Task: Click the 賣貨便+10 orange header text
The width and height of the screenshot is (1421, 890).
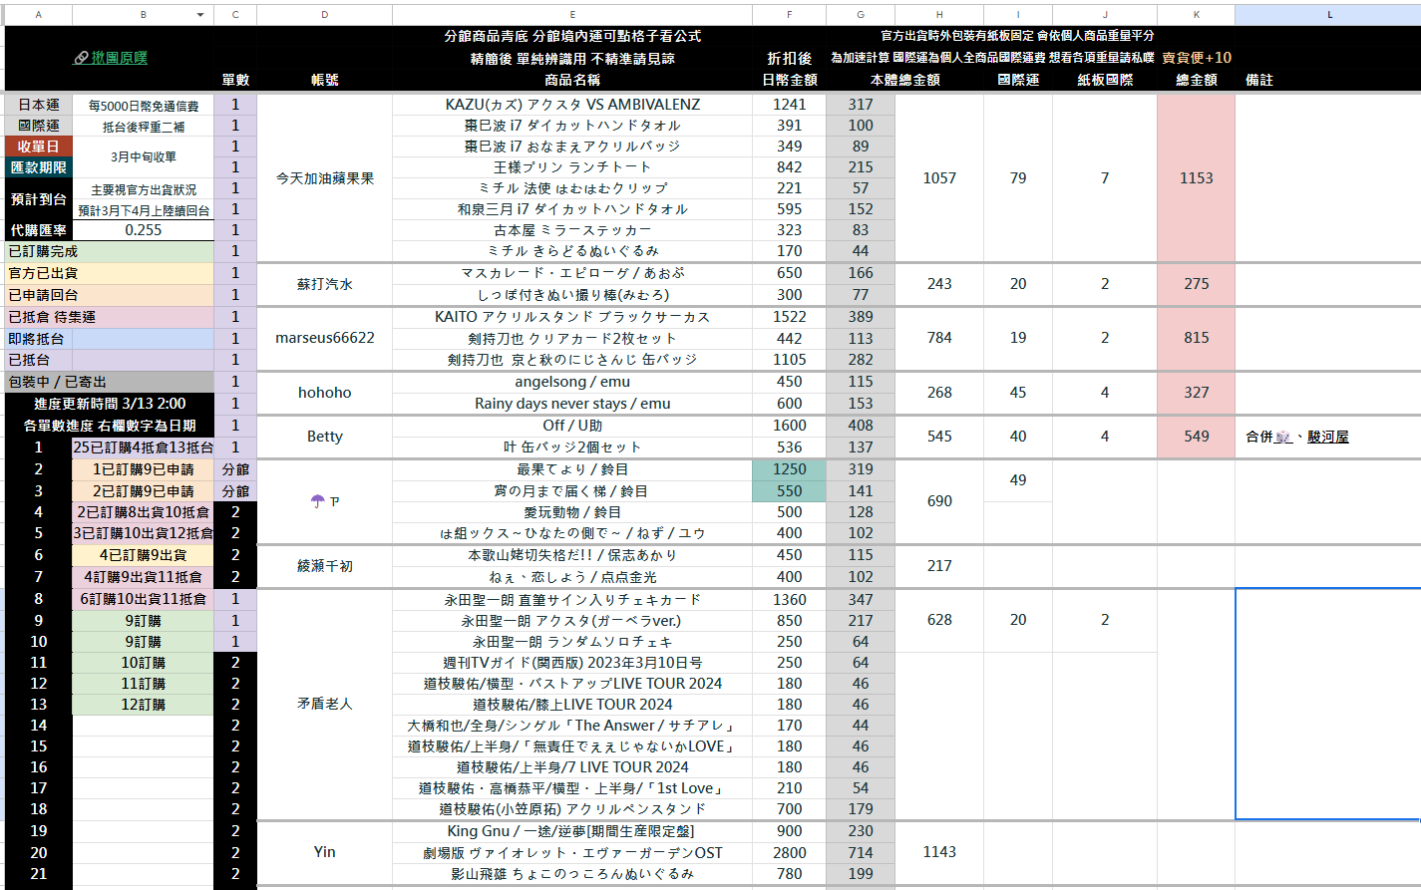Action: [1196, 58]
